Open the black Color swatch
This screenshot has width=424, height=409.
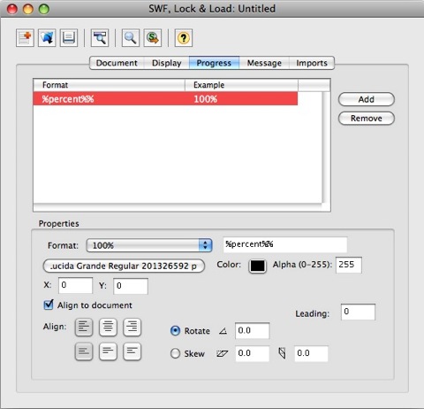point(258,266)
